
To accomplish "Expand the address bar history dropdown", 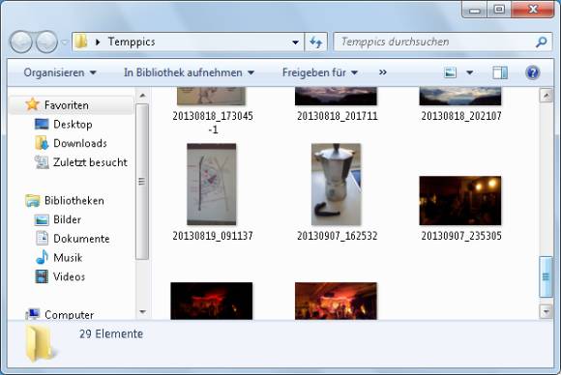I will tap(295, 43).
